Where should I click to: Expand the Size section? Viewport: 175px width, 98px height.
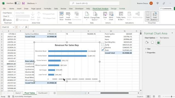(x=148, y=49)
